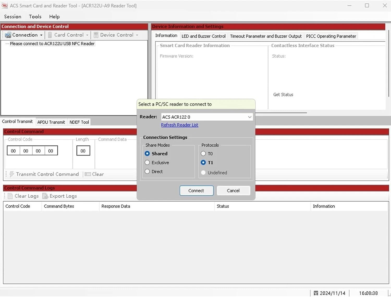Click the date icon in status bar
The image size is (391, 297).
[316, 293]
